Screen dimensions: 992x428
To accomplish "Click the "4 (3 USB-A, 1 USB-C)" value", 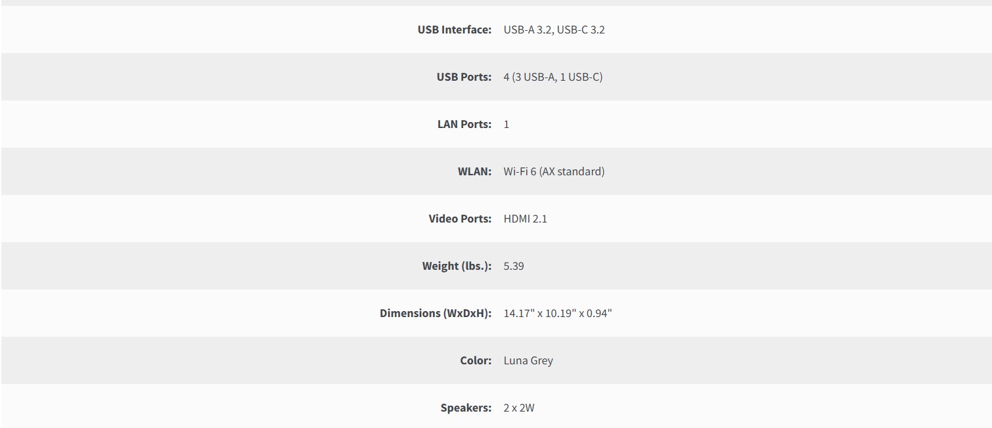I will point(552,77).
